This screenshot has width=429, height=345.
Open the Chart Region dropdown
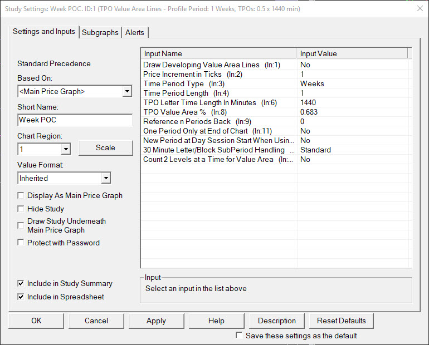(66, 149)
